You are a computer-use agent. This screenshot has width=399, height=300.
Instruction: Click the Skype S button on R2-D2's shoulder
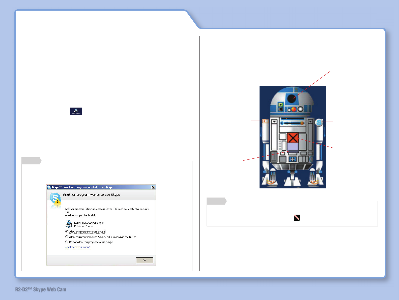(319, 122)
